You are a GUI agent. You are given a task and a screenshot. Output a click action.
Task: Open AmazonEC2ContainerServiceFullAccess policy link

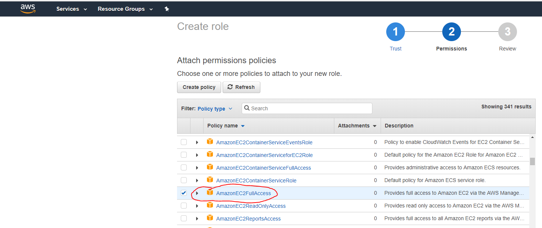click(263, 168)
